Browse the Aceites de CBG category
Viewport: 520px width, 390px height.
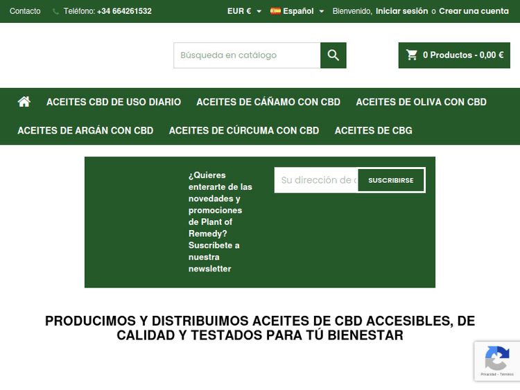coord(373,130)
